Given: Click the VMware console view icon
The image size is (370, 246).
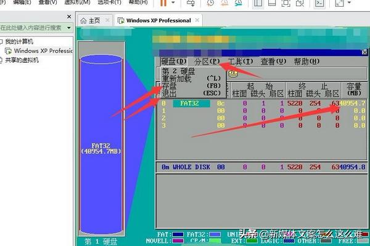Looking at the screenshot, I should tap(320, 3).
